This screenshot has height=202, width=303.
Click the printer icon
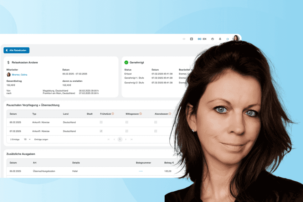tap(212, 39)
